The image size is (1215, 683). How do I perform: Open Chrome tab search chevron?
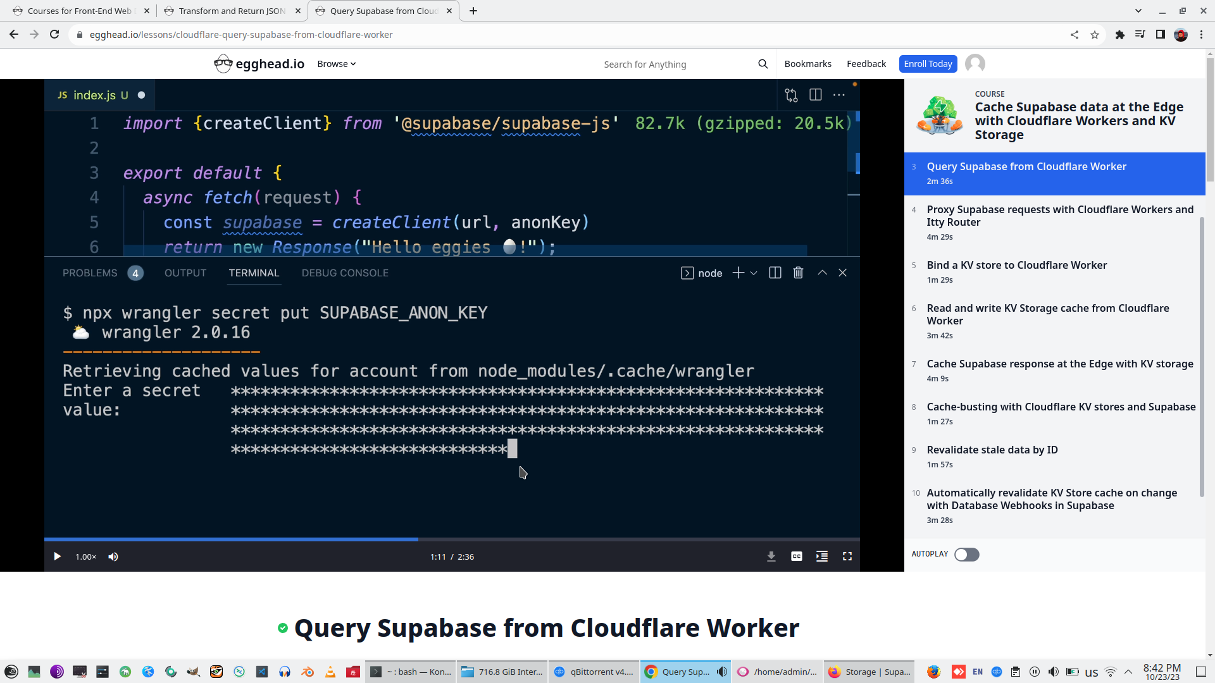pos(1138,11)
